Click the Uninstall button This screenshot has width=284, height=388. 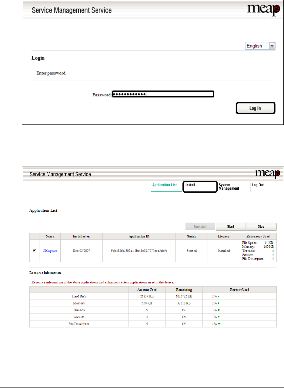[200, 227]
